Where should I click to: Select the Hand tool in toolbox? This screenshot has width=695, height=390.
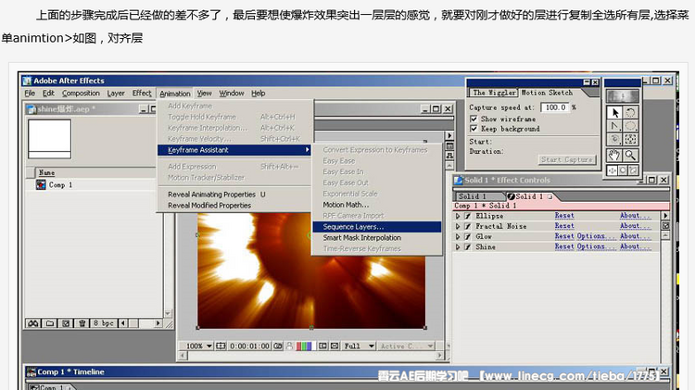[614, 155]
